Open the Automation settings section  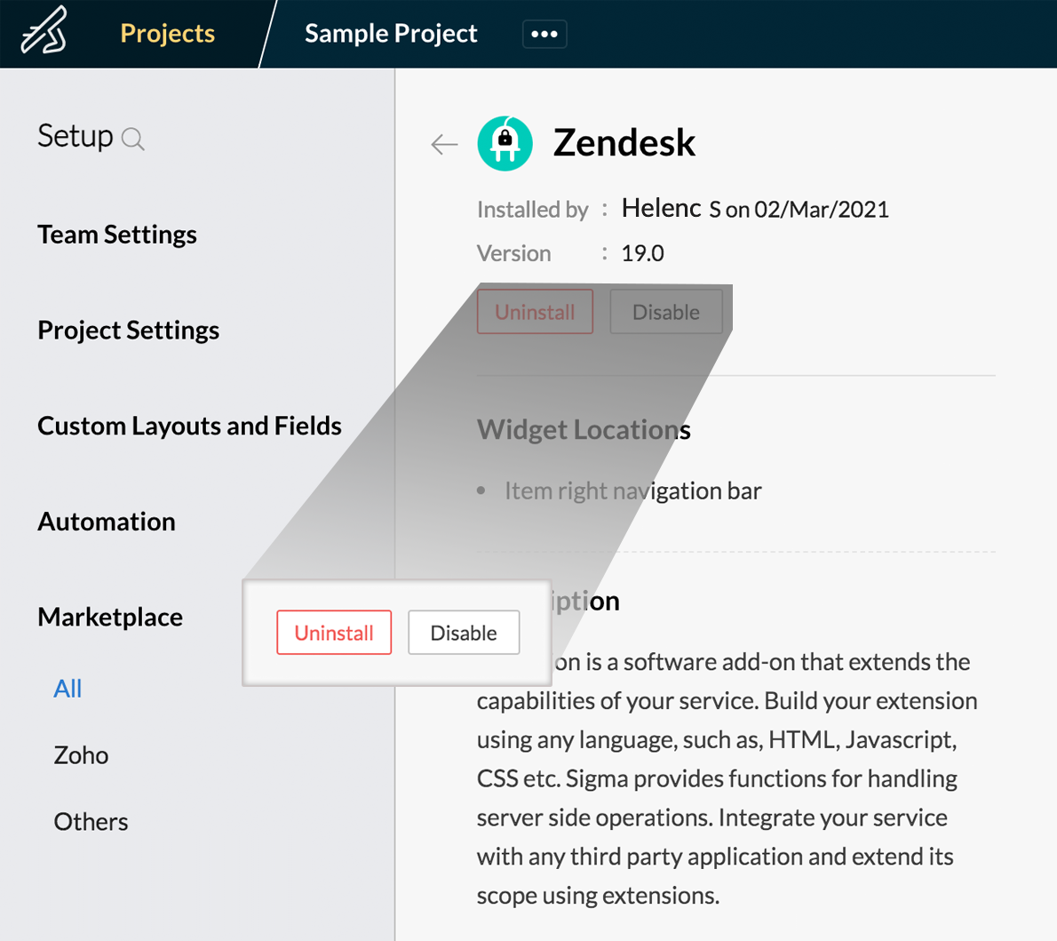[107, 522]
